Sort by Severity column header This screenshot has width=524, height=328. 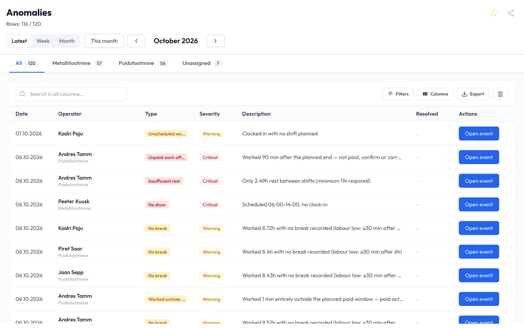[x=210, y=114]
